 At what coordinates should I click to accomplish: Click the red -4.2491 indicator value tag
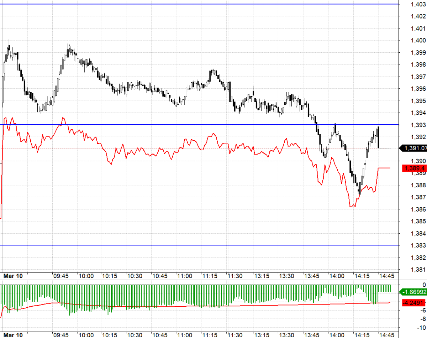414,303
